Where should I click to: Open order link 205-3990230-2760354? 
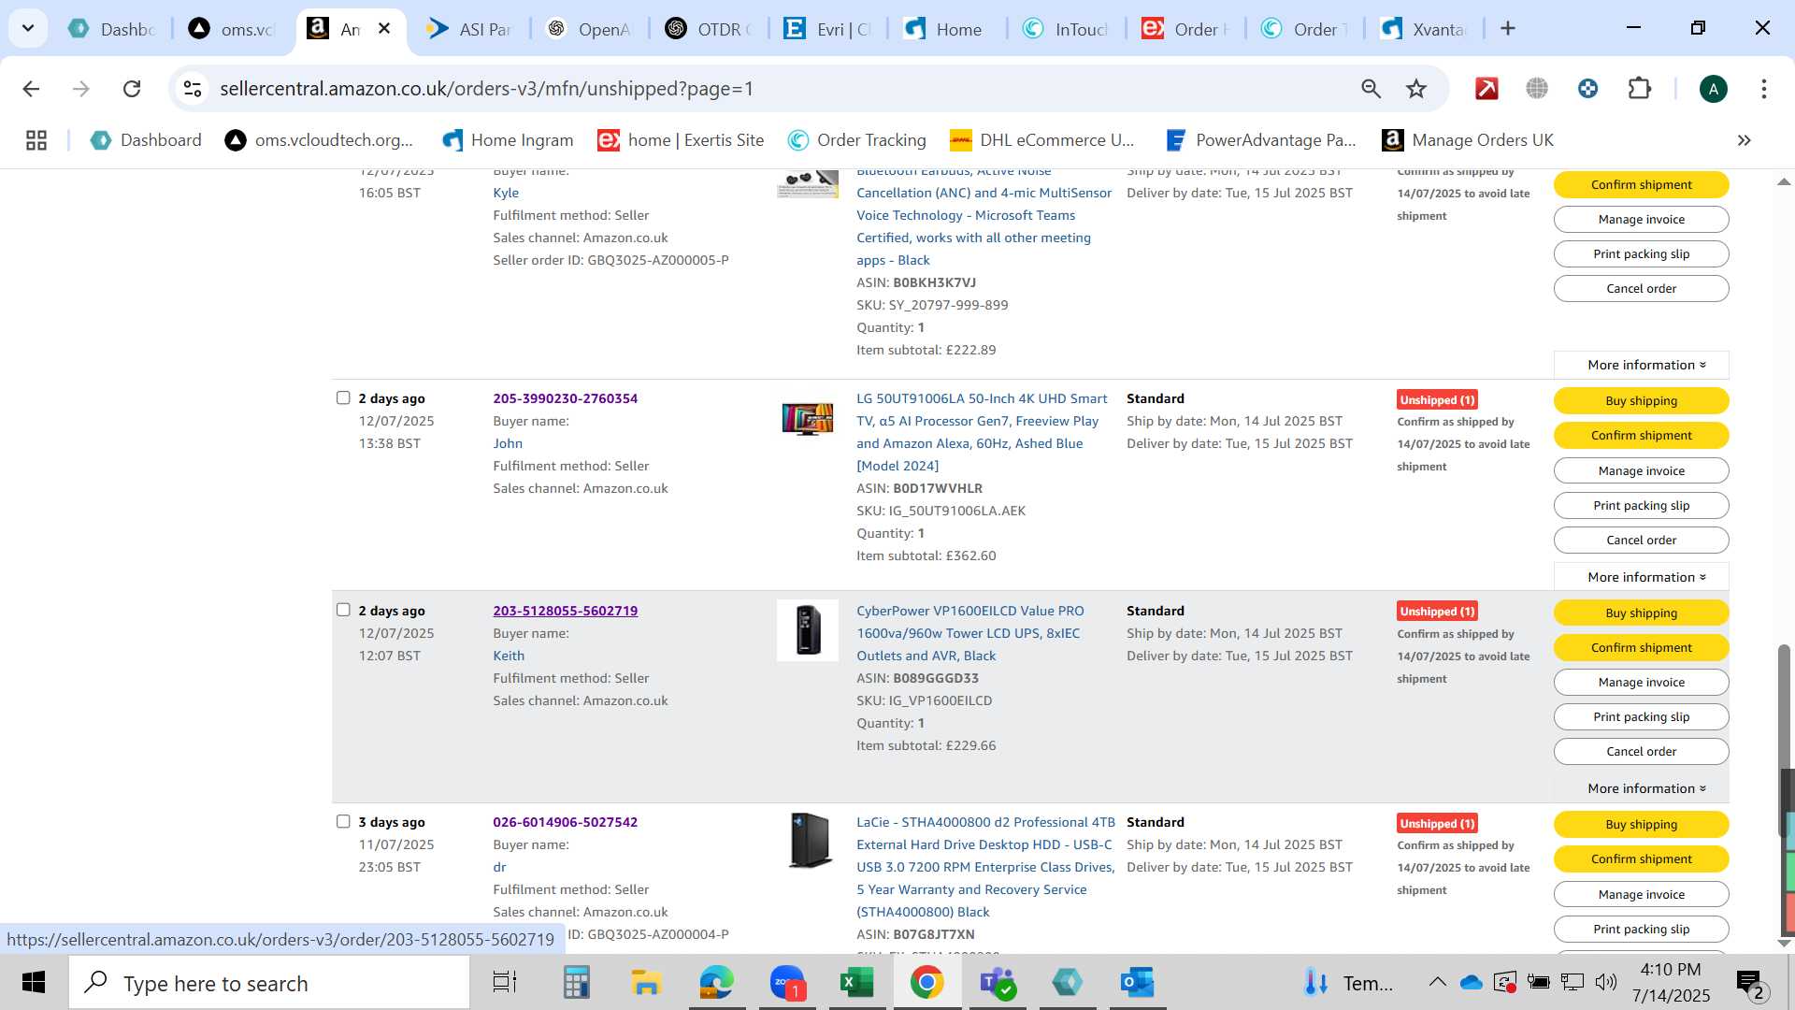pyautogui.click(x=565, y=398)
